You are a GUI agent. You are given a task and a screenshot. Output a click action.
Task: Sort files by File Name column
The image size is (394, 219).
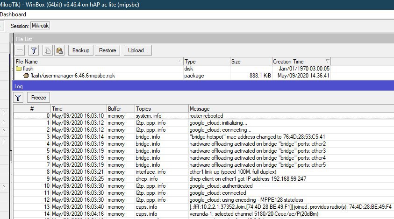click(99, 62)
